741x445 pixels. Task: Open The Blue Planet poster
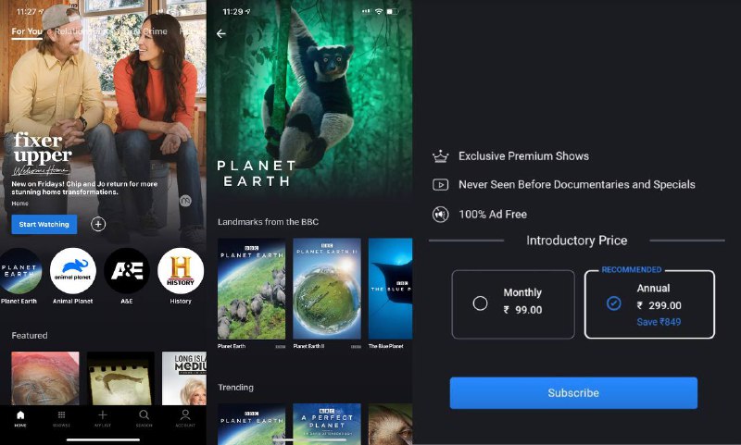[x=390, y=289]
